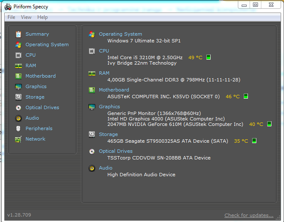
Task: Click the green temperature indicator beside 35 °C
Action: coord(254,141)
